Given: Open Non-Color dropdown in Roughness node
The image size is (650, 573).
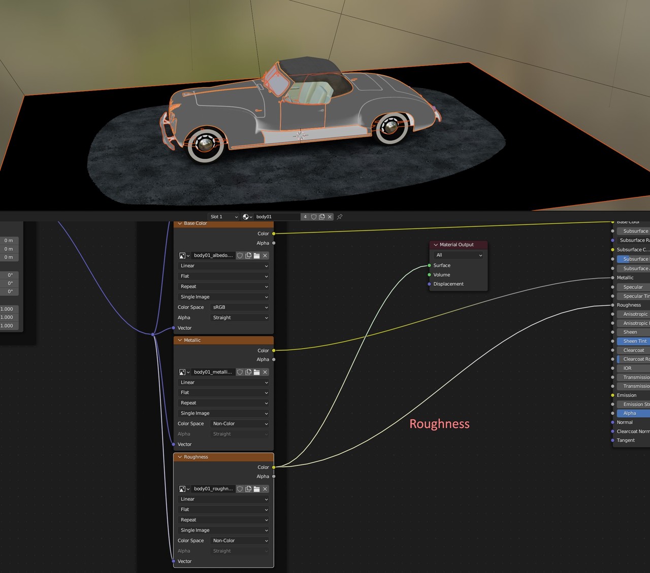Looking at the screenshot, I should [x=240, y=541].
